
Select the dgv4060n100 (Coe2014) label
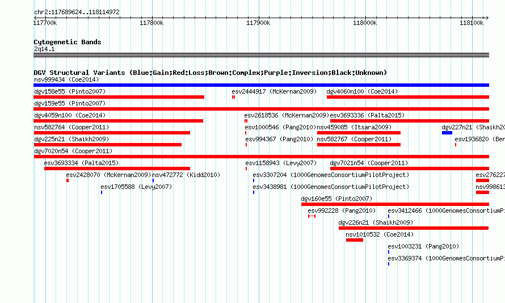tap(362, 91)
